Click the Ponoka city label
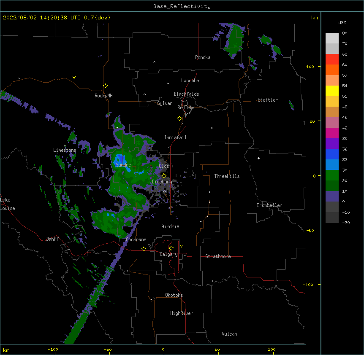This screenshot has width=364, height=355. pos(203,57)
